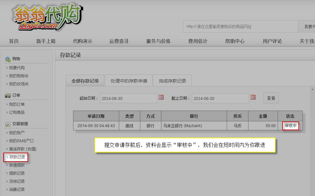
Task: Open the start date calendar picker icon
Action: pyautogui.click(x=161, y=97)
